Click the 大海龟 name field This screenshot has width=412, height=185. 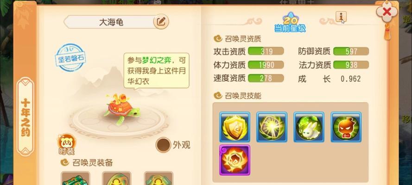[111, 22]
